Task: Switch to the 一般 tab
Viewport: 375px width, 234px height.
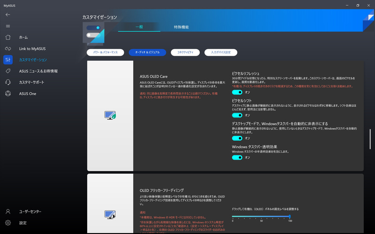Action: click(x=139, y=27)
